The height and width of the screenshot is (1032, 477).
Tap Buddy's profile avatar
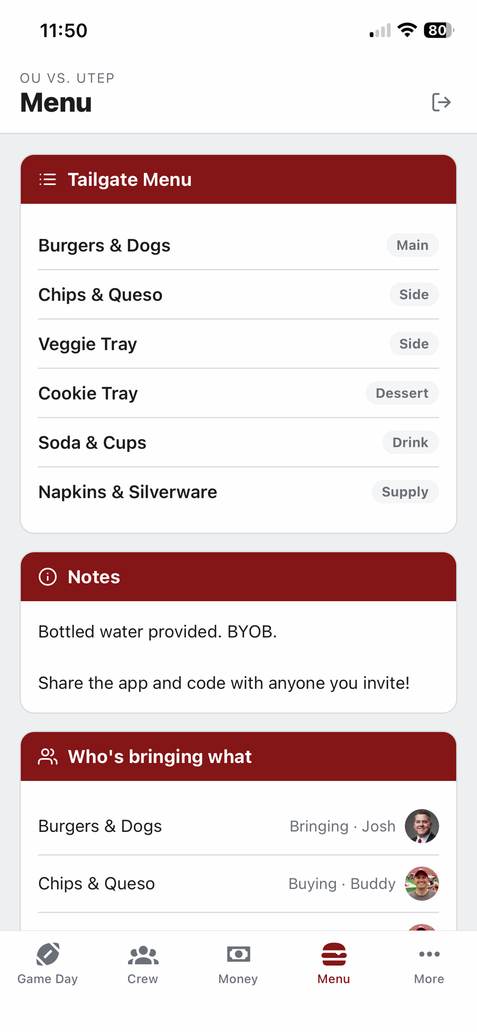[422, 883]
